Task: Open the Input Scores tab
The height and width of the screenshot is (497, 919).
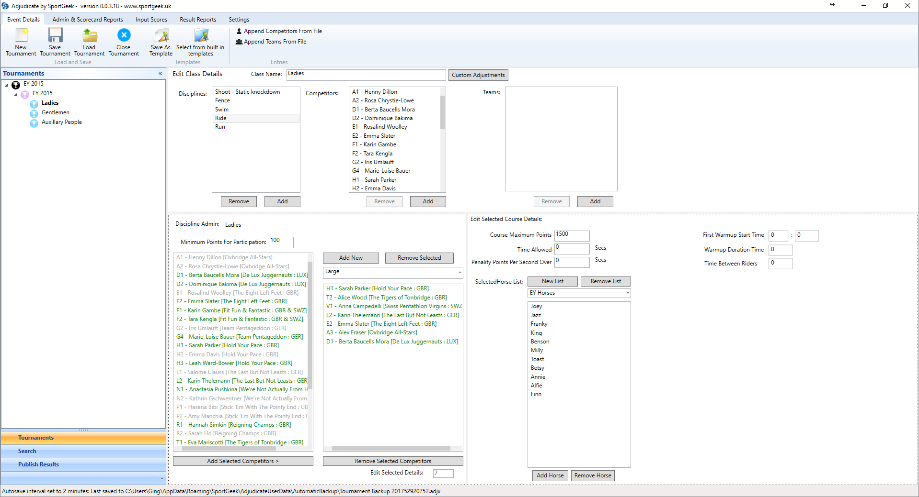Action: (151, 20)
